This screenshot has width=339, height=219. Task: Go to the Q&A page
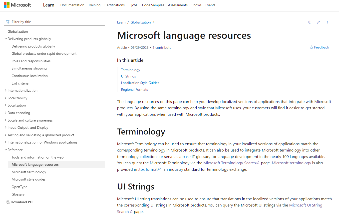click(x=133, y=5)
